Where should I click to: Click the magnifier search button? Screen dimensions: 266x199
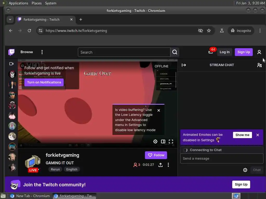click(175, 52)
